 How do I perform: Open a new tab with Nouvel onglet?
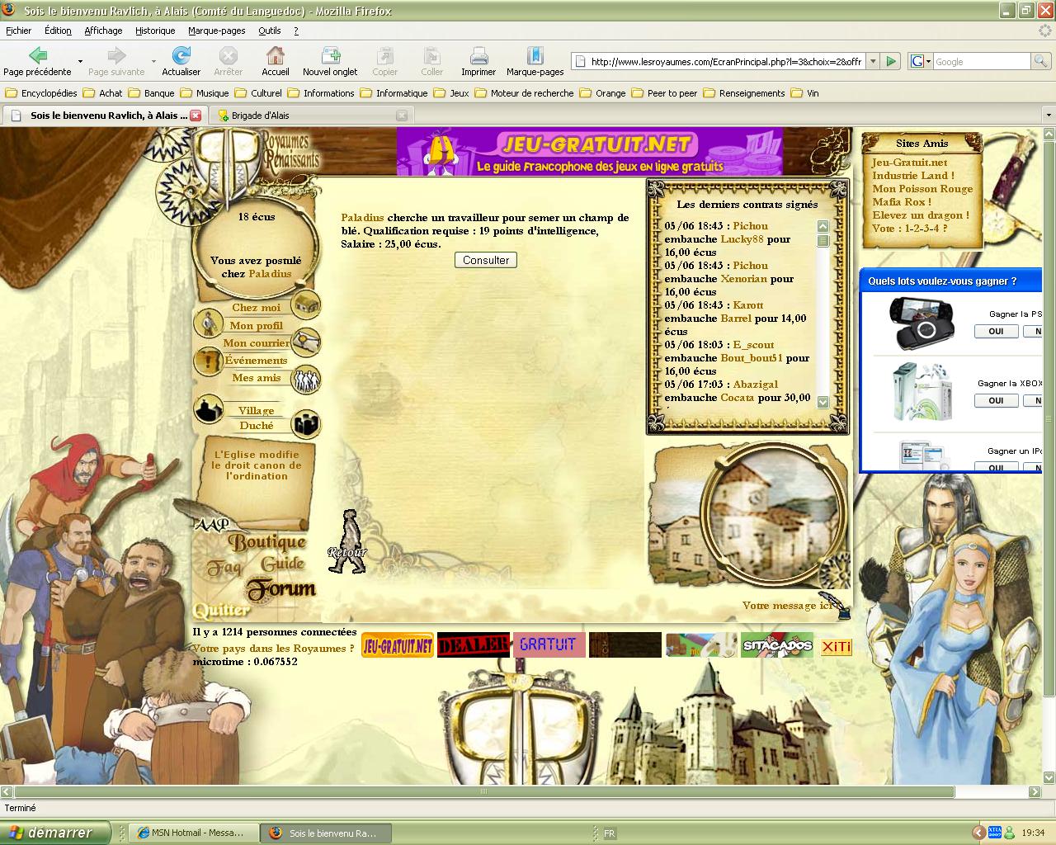(x=330, y=56)
